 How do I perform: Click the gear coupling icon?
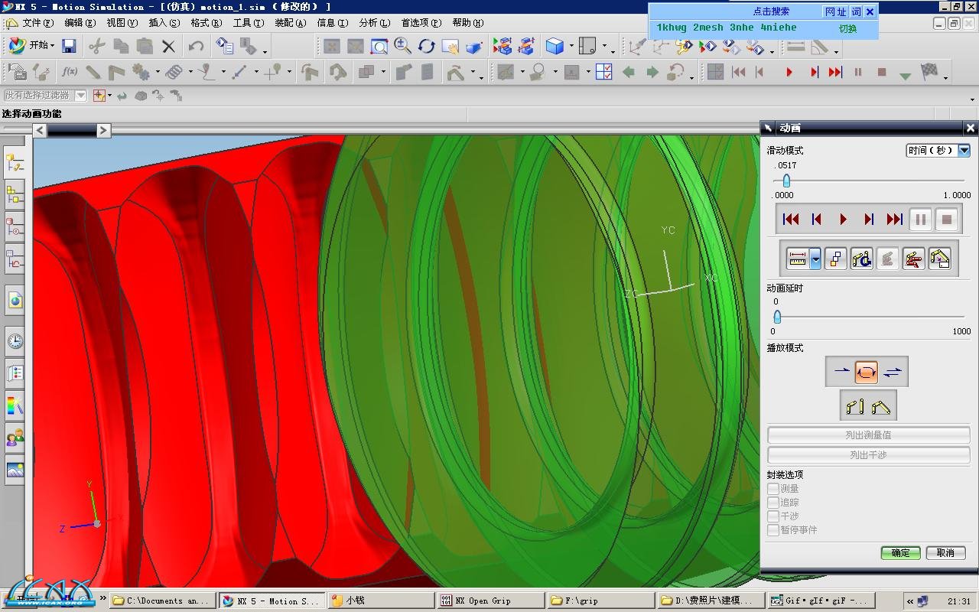pos(141,72)
